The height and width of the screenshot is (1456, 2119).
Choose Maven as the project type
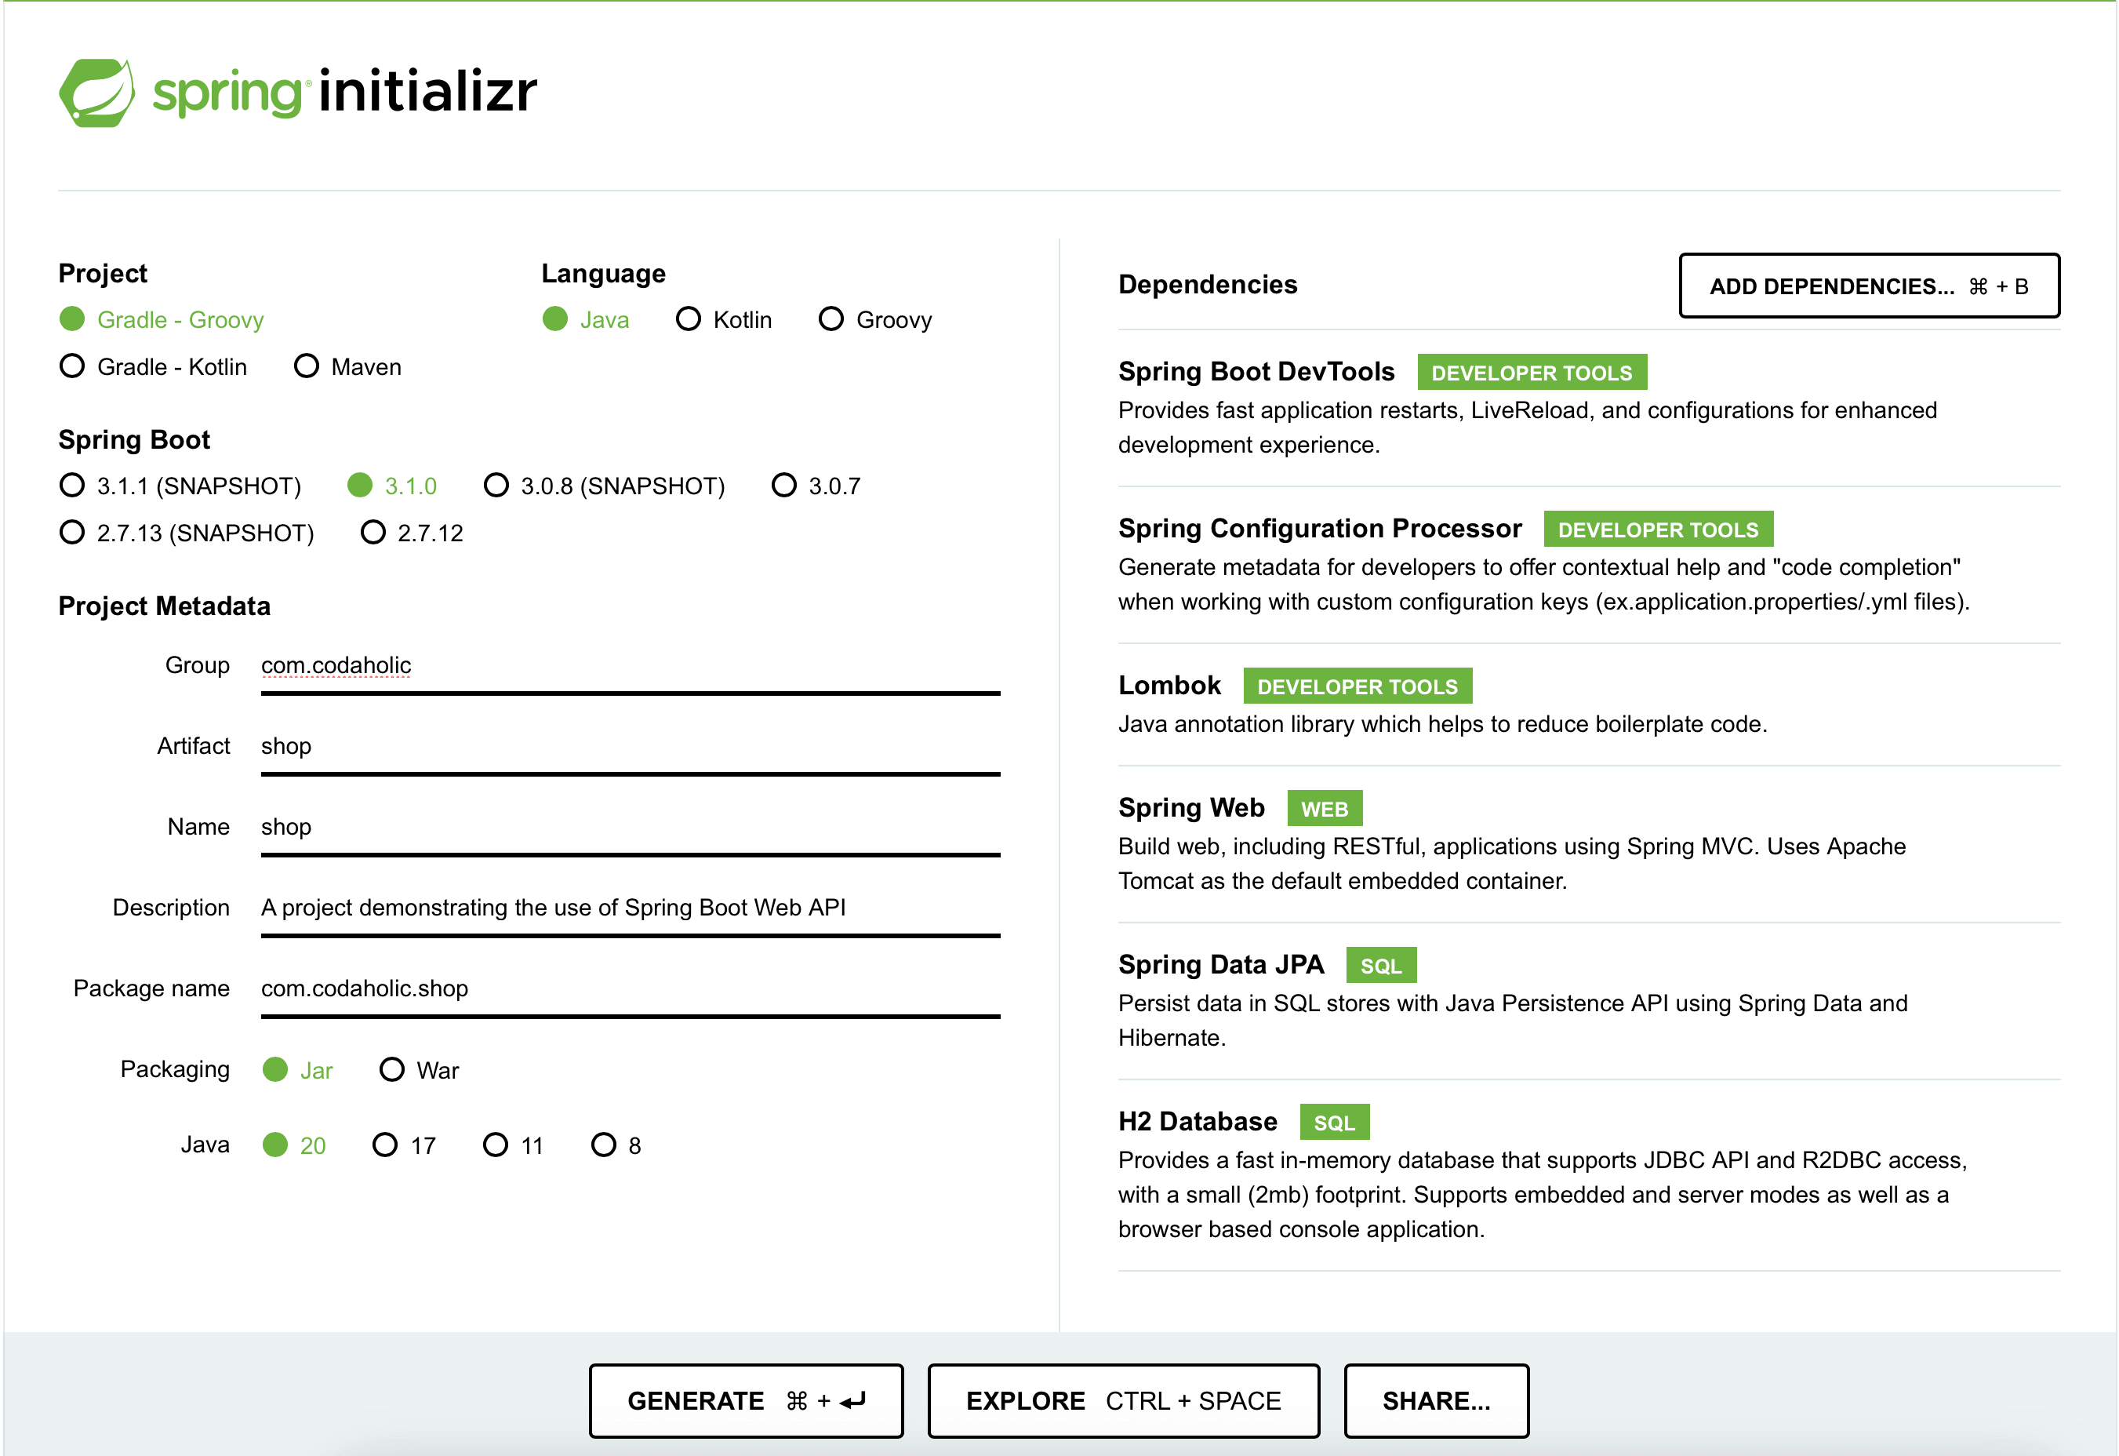click(347, 366)
